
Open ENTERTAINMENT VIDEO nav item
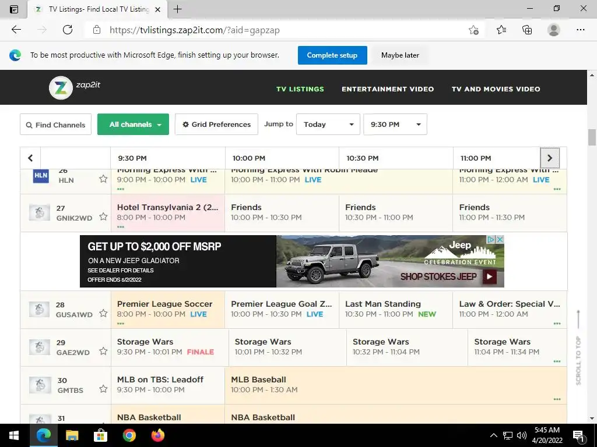388,89
